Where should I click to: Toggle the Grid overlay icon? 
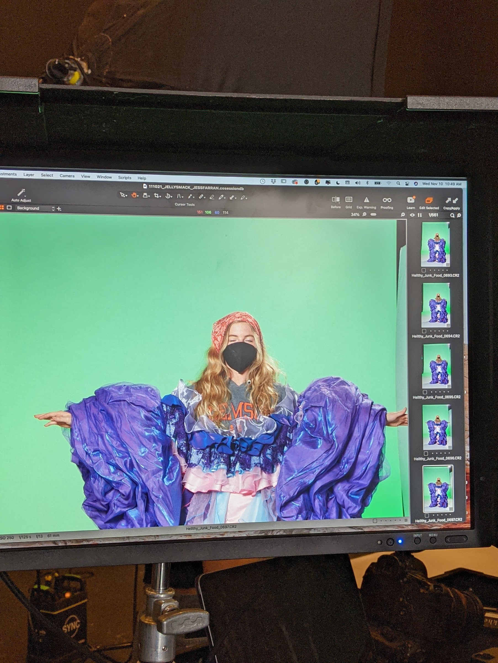point(349,200)
